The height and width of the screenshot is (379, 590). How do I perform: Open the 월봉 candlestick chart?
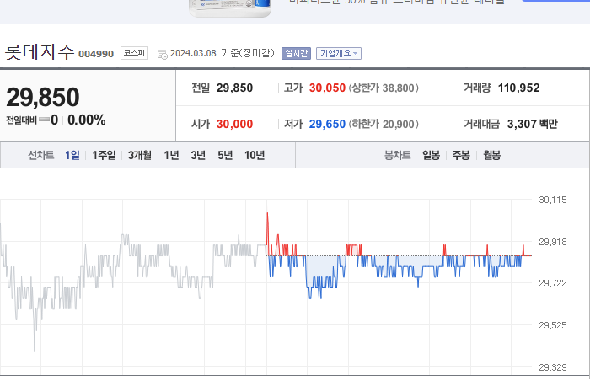491,155
